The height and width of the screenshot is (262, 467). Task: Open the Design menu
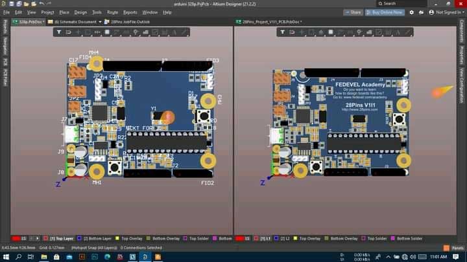(80, 12)
